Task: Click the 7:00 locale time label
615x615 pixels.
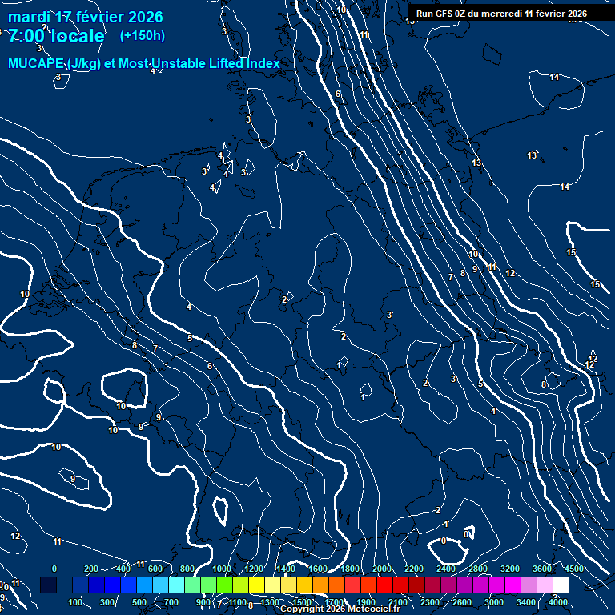Action: coord(56,36)
